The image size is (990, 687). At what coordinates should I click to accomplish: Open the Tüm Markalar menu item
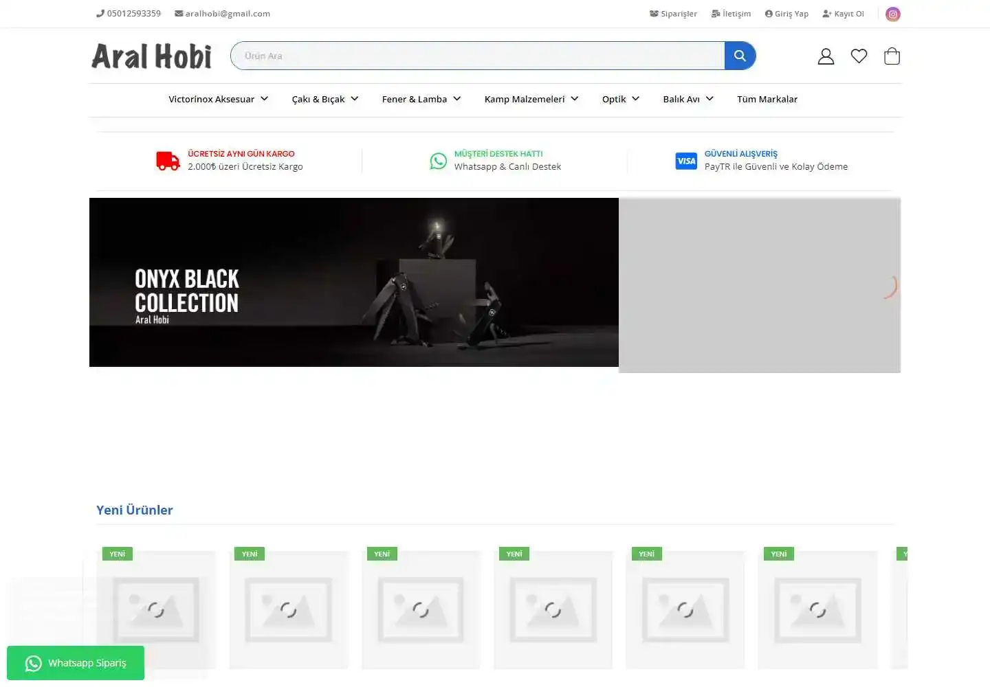point(767,99)
